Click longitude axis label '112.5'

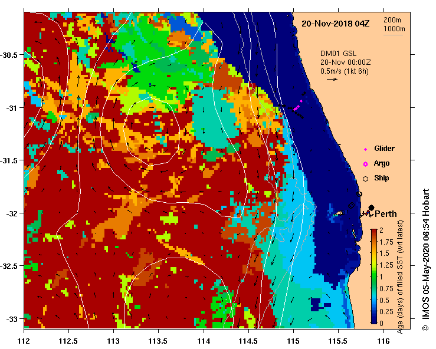(68, 341)
